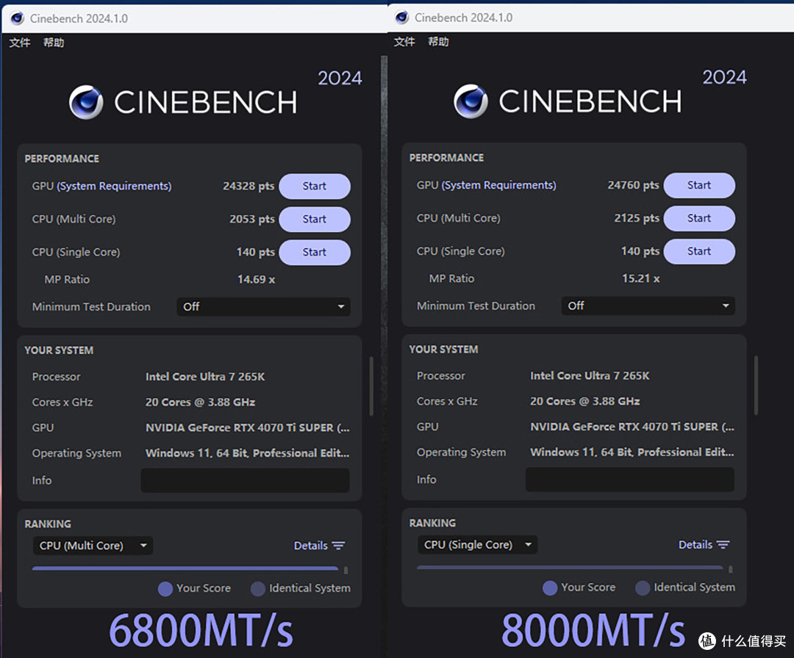Start the GPU test in the left window
Viewport: 794px width, 658px height.
point(315,186)
